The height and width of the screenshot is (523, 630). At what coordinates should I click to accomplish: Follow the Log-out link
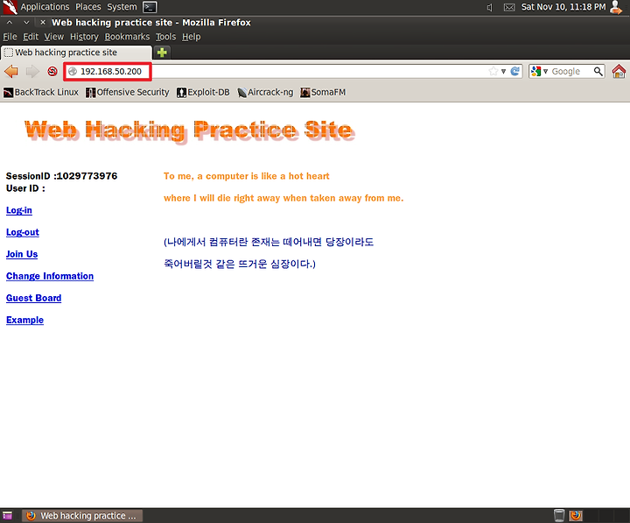23,232
